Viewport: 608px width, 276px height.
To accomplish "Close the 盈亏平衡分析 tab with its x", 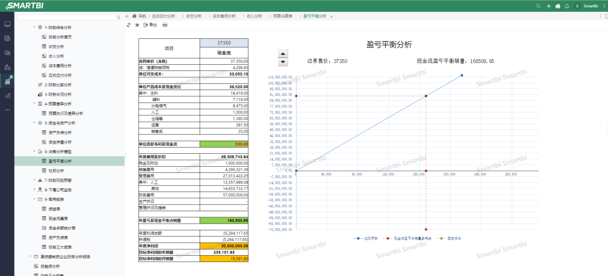I will click(x=332, y=16).
